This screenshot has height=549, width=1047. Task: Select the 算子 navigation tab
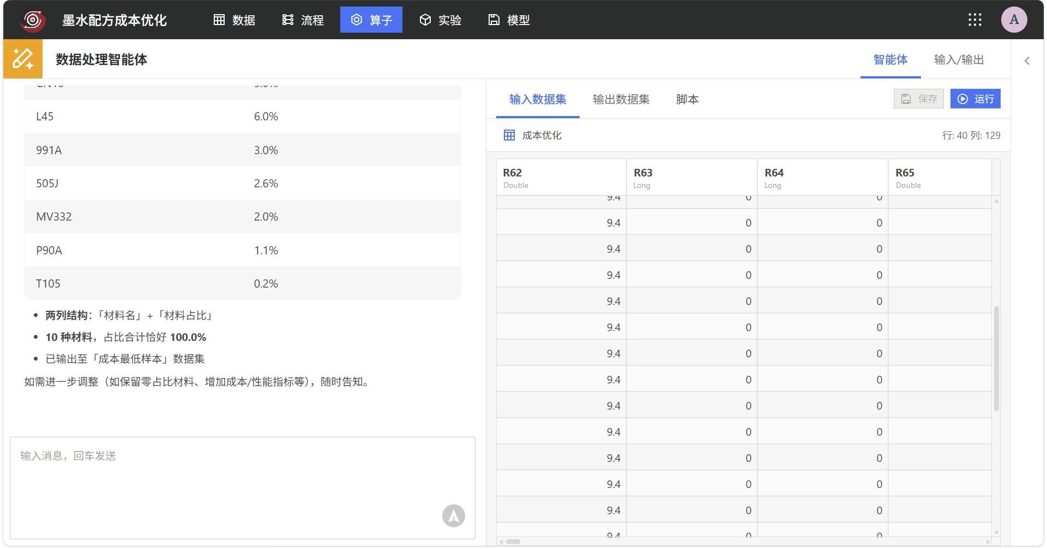tap(371, 20)
